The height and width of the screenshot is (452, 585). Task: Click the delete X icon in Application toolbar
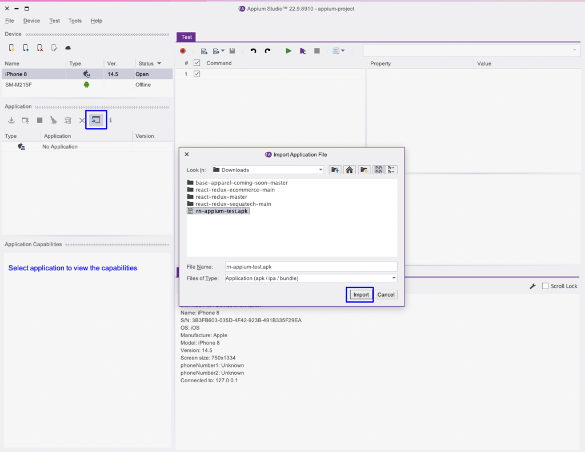[82, 120]
